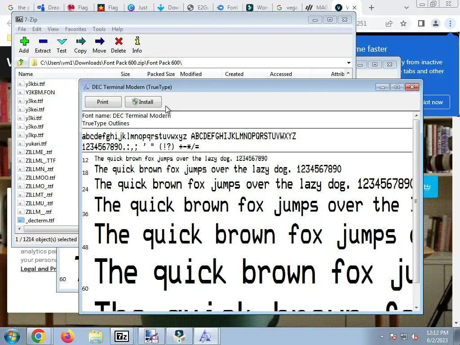The image size is (460, 345).
Task: Select the y3ki.ttf file
Action: click(33, 118)
